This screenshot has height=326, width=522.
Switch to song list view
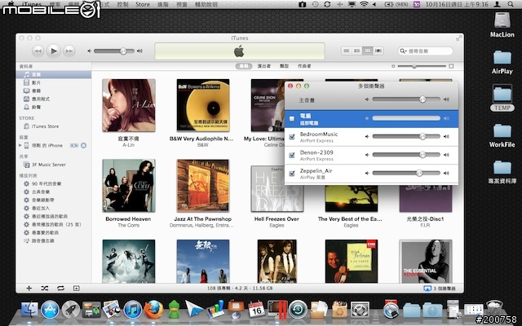(x=347, y=51)
